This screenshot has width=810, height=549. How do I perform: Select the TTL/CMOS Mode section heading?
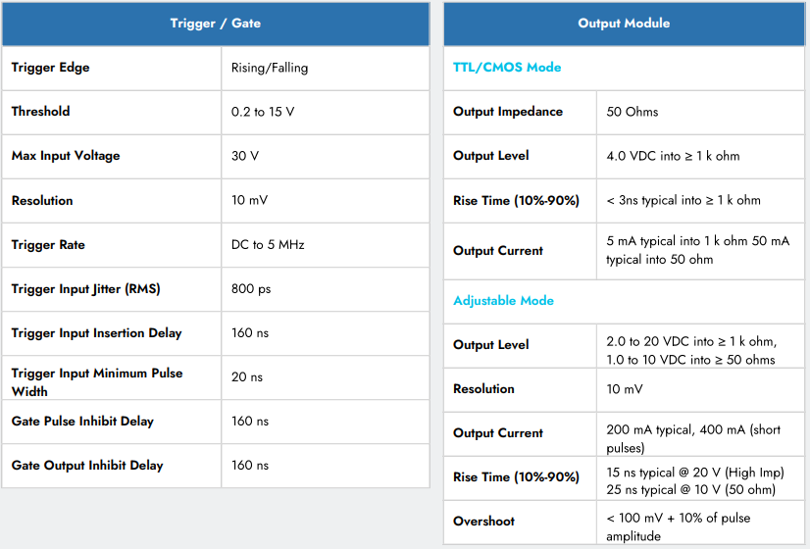pyautogui.click(x=507, y=68)
